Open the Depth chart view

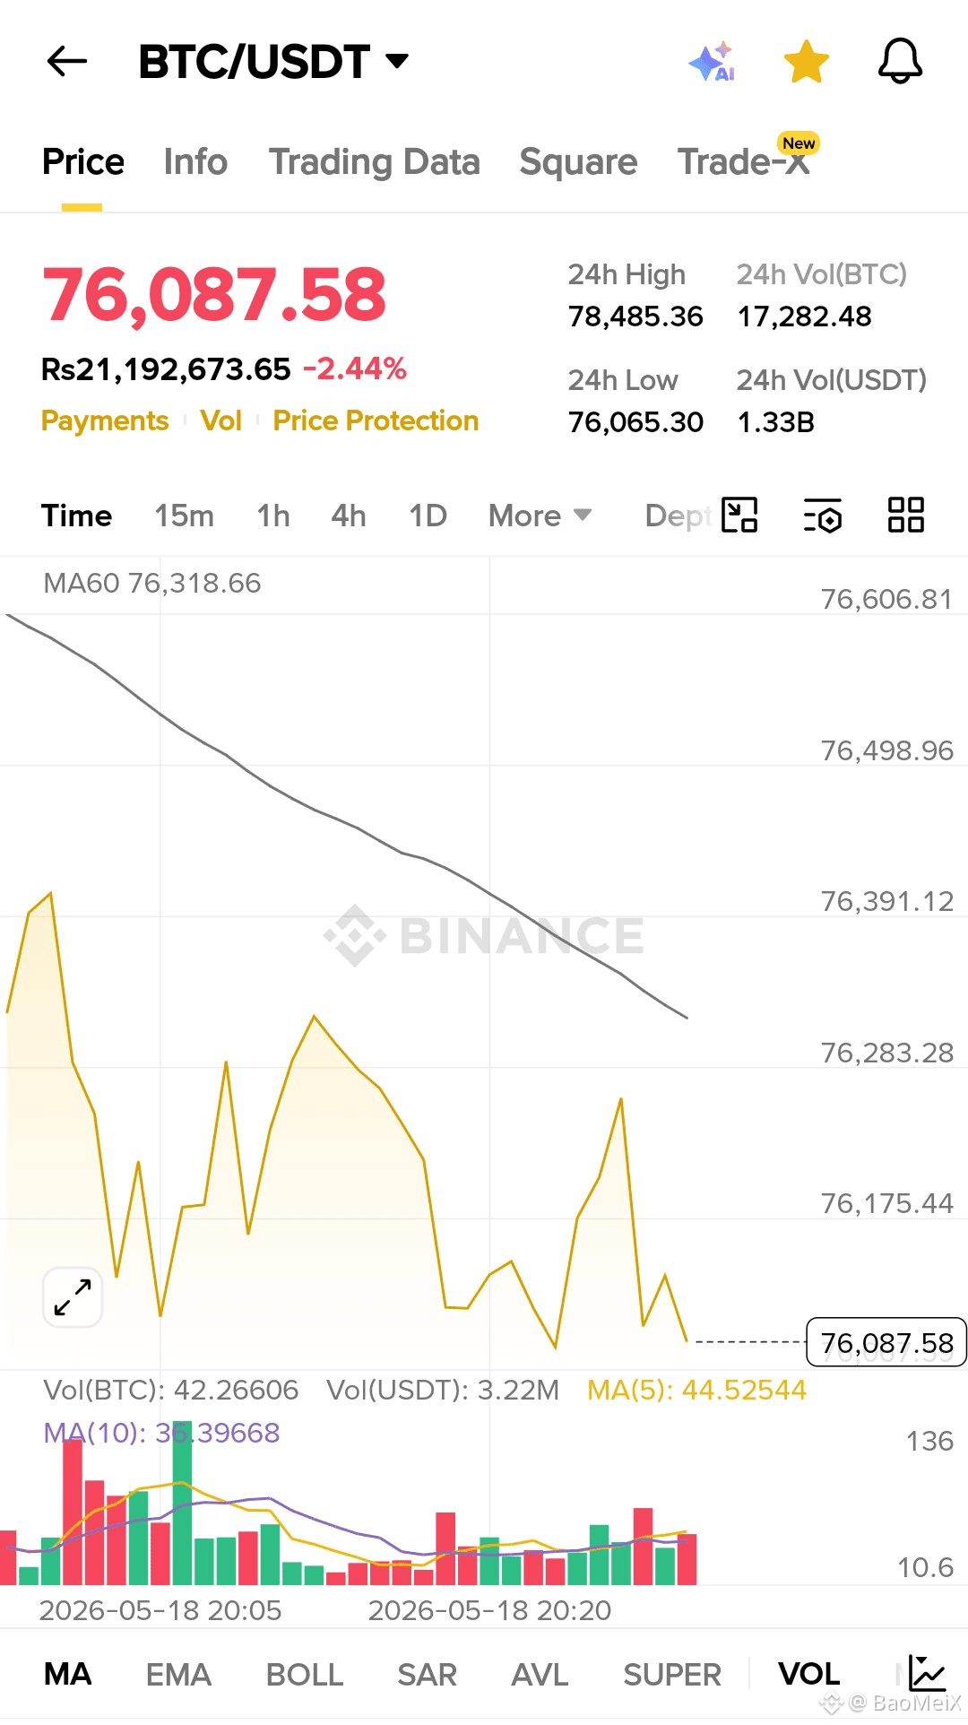[x=678, y=516]
